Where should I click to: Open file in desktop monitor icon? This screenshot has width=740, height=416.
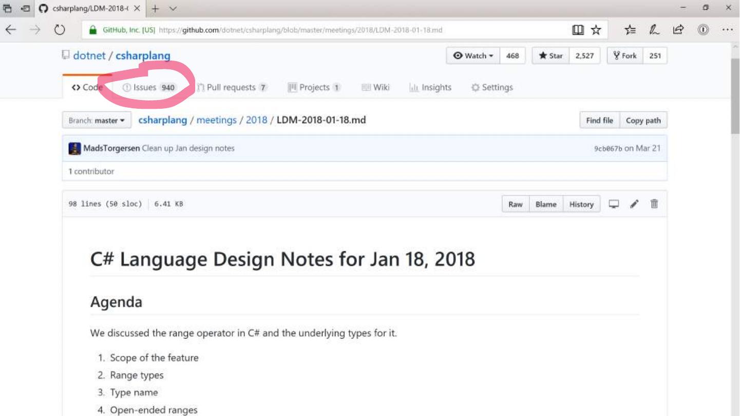click(x=614, y=204)
